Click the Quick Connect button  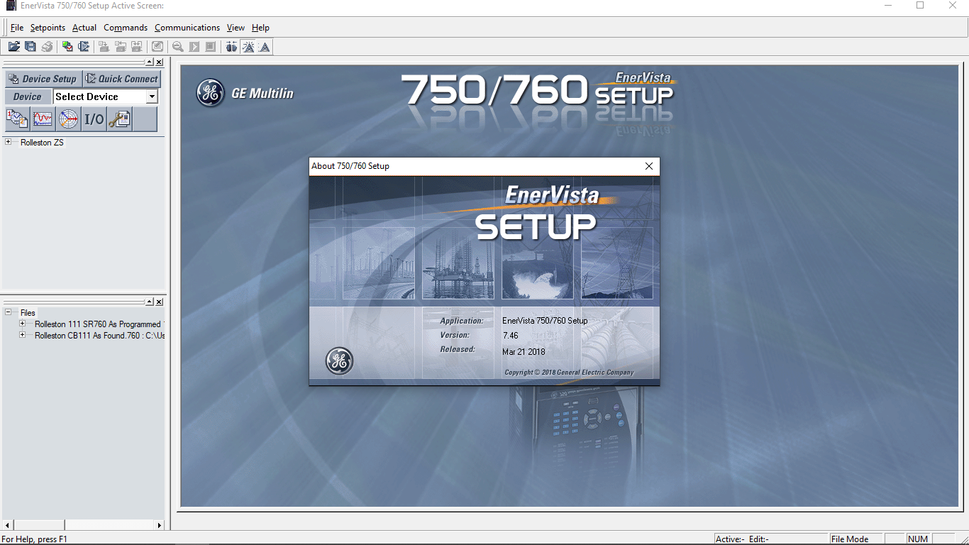coord(121,79)
